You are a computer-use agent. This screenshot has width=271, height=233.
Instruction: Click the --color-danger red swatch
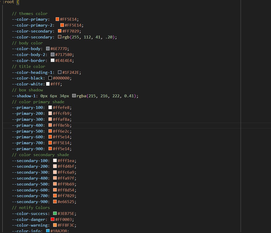(53, 220)
